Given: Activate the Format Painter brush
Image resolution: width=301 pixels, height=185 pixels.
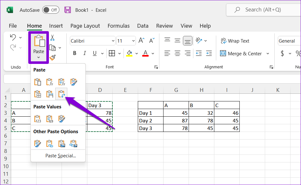Looking at the screenshot, I should (x=52, y=58).
